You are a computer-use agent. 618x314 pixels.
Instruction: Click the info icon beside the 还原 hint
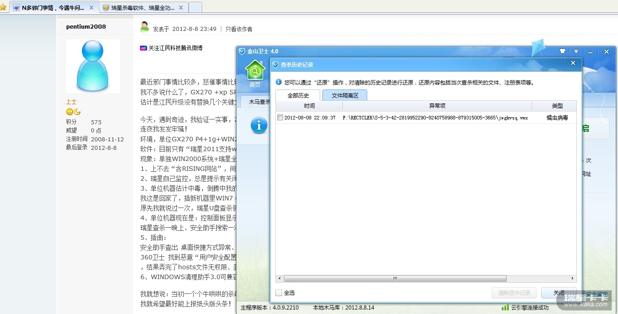[x=279, y=82]
